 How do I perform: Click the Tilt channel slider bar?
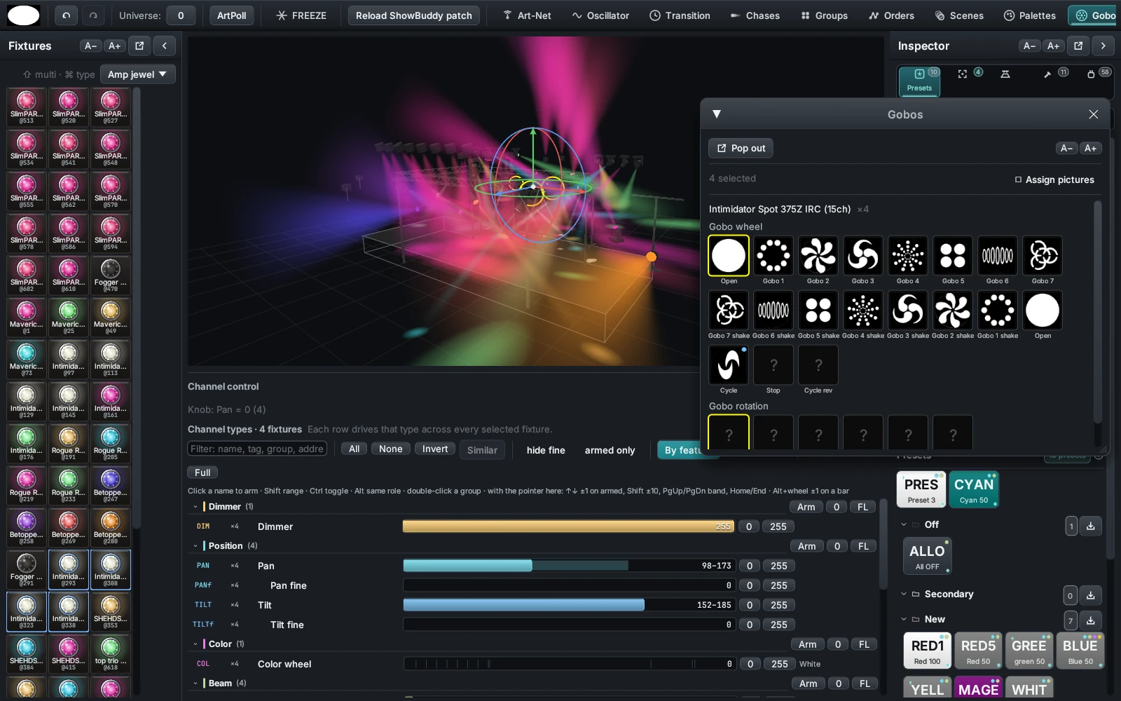(568, 605)
